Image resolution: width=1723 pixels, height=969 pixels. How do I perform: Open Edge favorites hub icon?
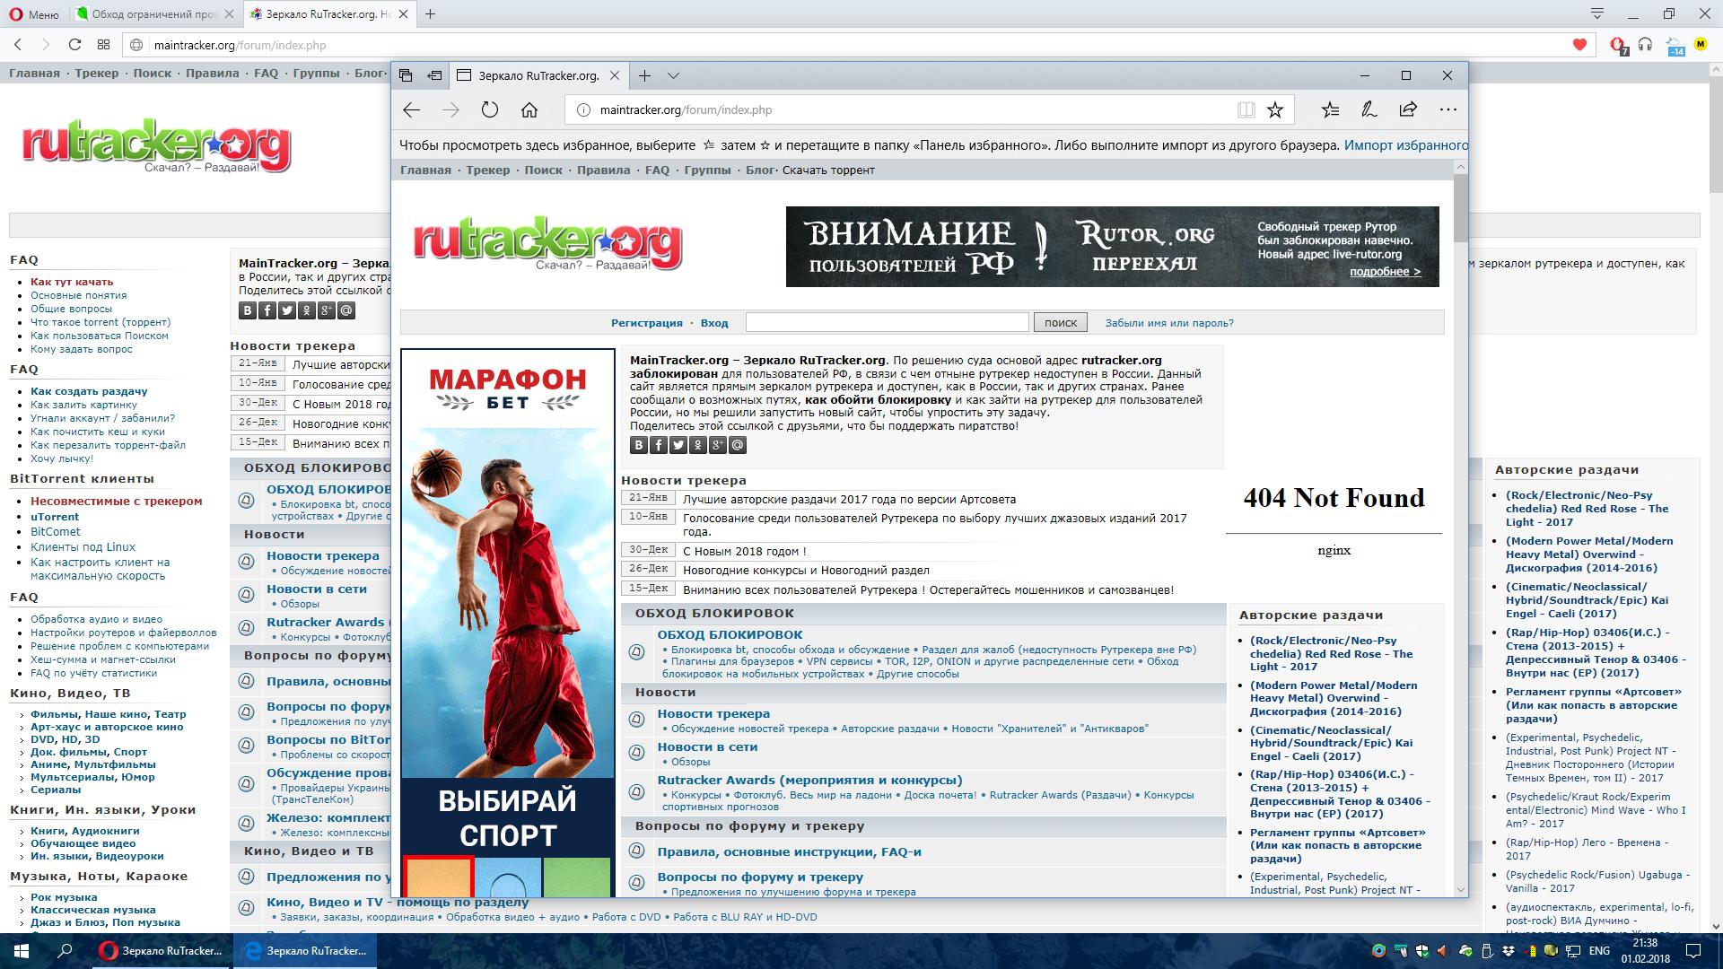coord(1330,109)
